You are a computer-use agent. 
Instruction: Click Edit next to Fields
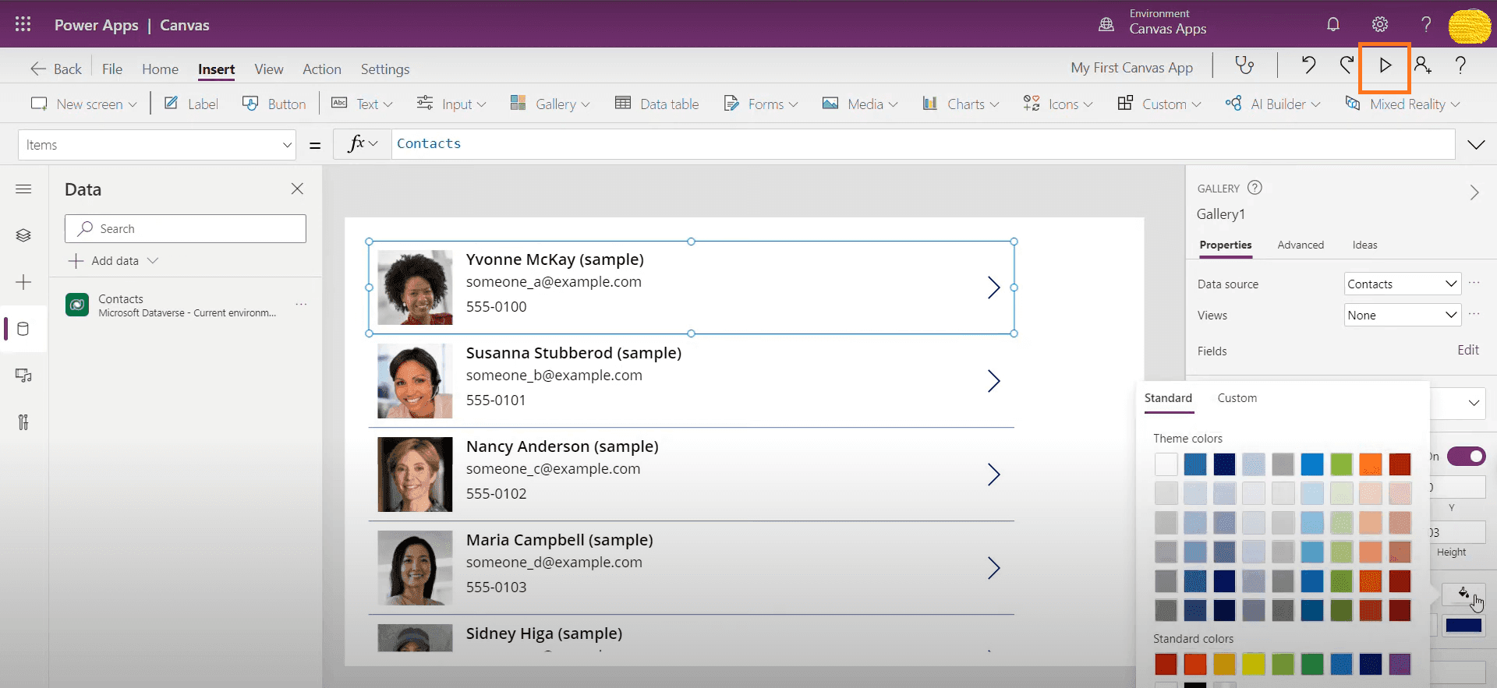point(1467,351)
